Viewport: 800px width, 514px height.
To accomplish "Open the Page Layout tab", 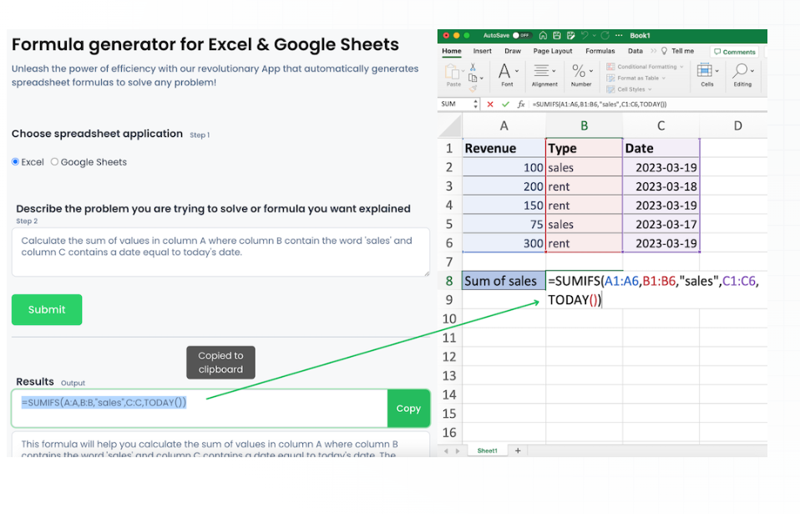I will click(553, 51).
